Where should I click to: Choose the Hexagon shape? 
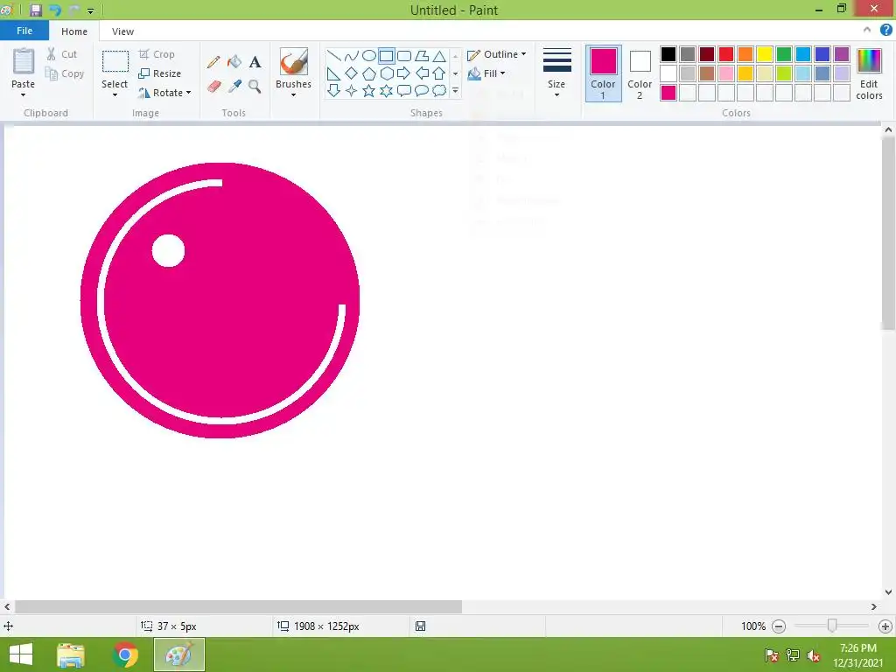tap(386, 73)
